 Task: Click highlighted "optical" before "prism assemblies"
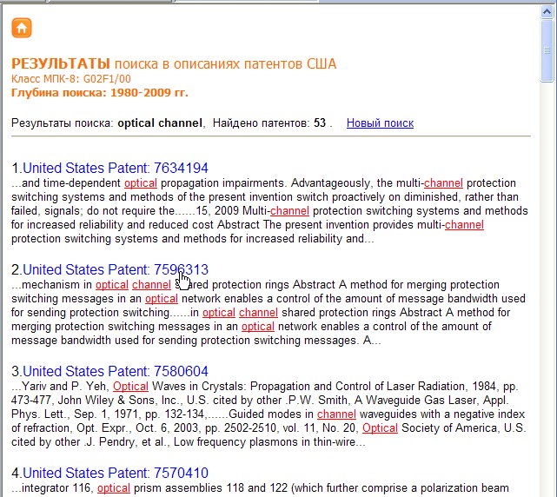pos(114,488)
